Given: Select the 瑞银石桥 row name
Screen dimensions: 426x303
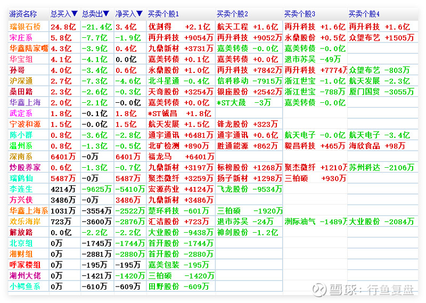Looking at the screenshot, I should [x=25, y=27].
